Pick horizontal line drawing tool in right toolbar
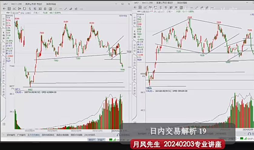The height and width of the screenshot is (150, 254). coord(191,8)
